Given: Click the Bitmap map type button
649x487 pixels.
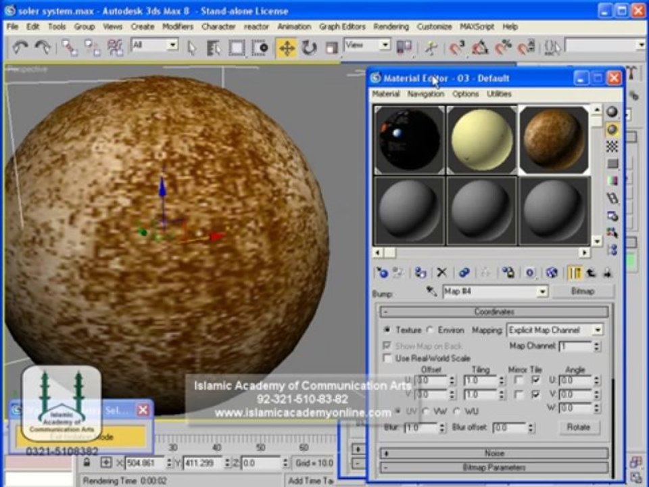Looking at the screenshot, I should (582, 291).
